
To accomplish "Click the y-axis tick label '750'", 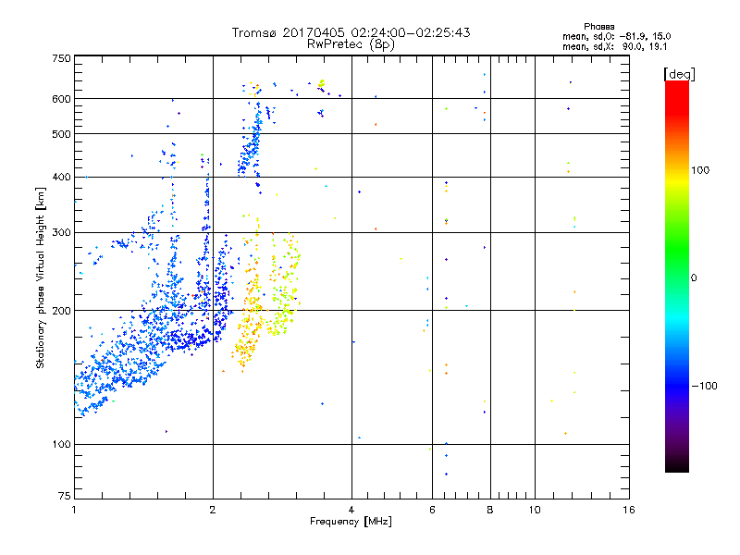I will point(61,58).
